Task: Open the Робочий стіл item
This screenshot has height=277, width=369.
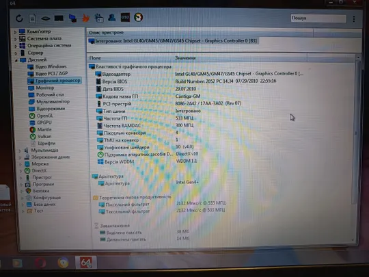Action: click(46, 94)
